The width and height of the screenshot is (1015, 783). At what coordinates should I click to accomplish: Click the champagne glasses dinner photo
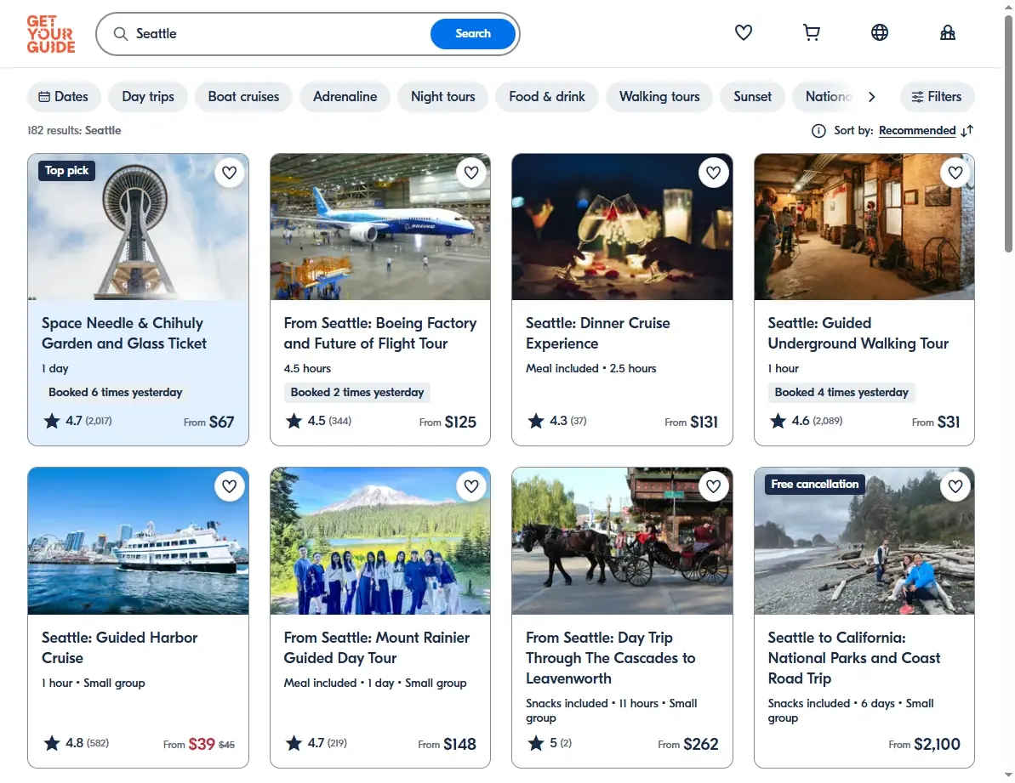pyautogui.click(x=622, y=227)
